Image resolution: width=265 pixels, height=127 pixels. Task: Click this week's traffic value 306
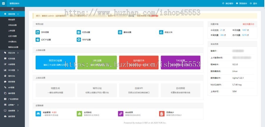point(222,35)
